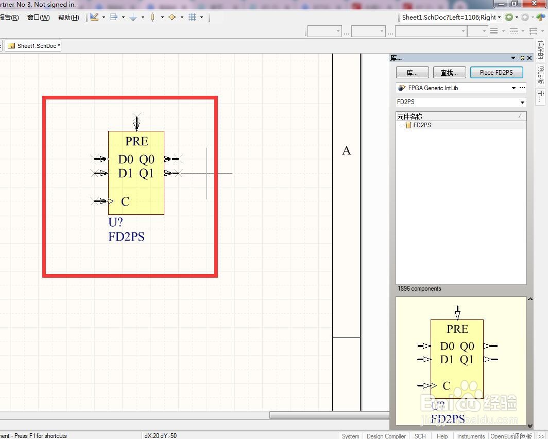Screen dimensions: 548x439
Task: Click the dX:20 dY:-50 status readout
Action: (x=160, y=436)
